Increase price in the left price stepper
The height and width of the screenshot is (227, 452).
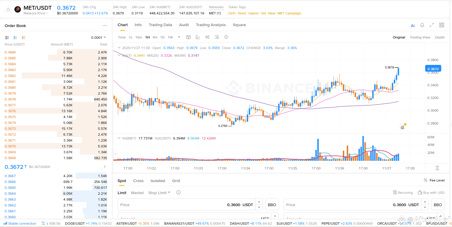coord(259,202)
